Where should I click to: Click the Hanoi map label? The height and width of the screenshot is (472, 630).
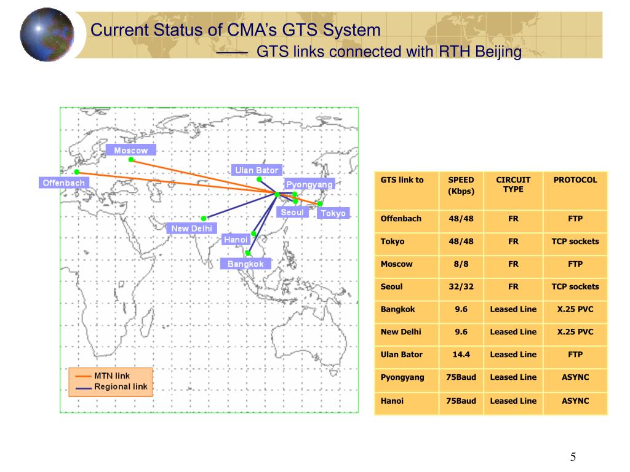[x=236, y=240]
